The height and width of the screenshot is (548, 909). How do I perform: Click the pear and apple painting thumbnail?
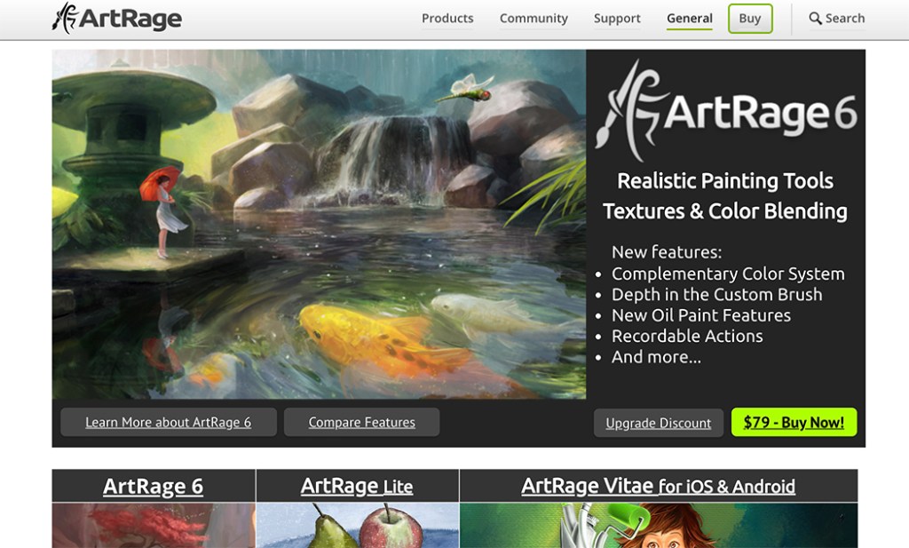click(x=357, y=526)
